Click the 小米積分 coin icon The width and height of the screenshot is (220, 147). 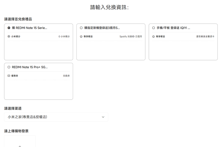point(9,36)
